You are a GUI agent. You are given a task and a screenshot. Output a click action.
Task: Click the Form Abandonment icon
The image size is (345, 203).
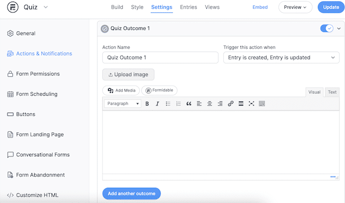click(10, 175)
